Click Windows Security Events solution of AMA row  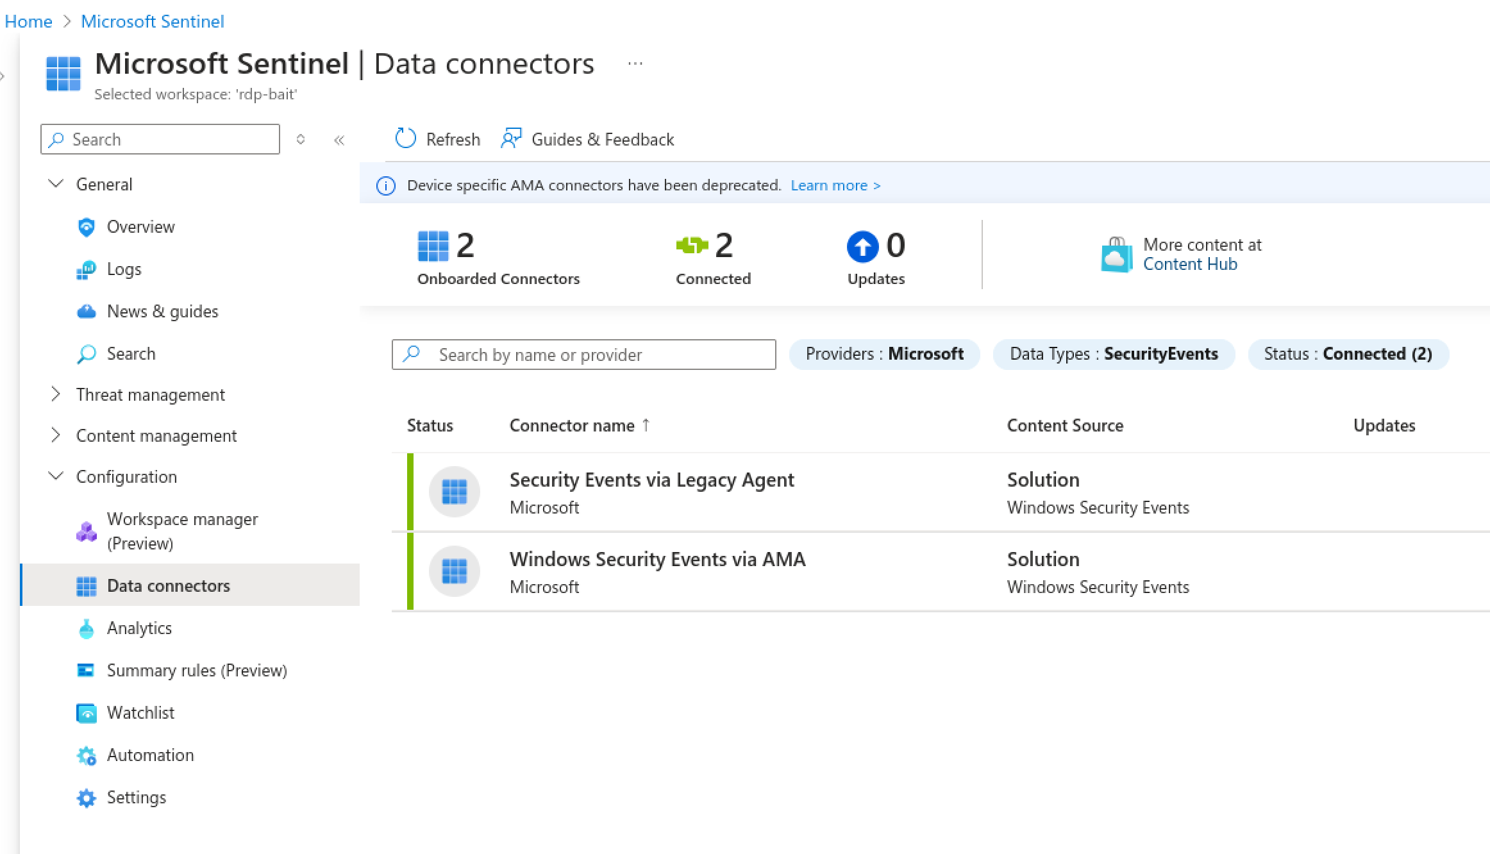point(1098,587)
